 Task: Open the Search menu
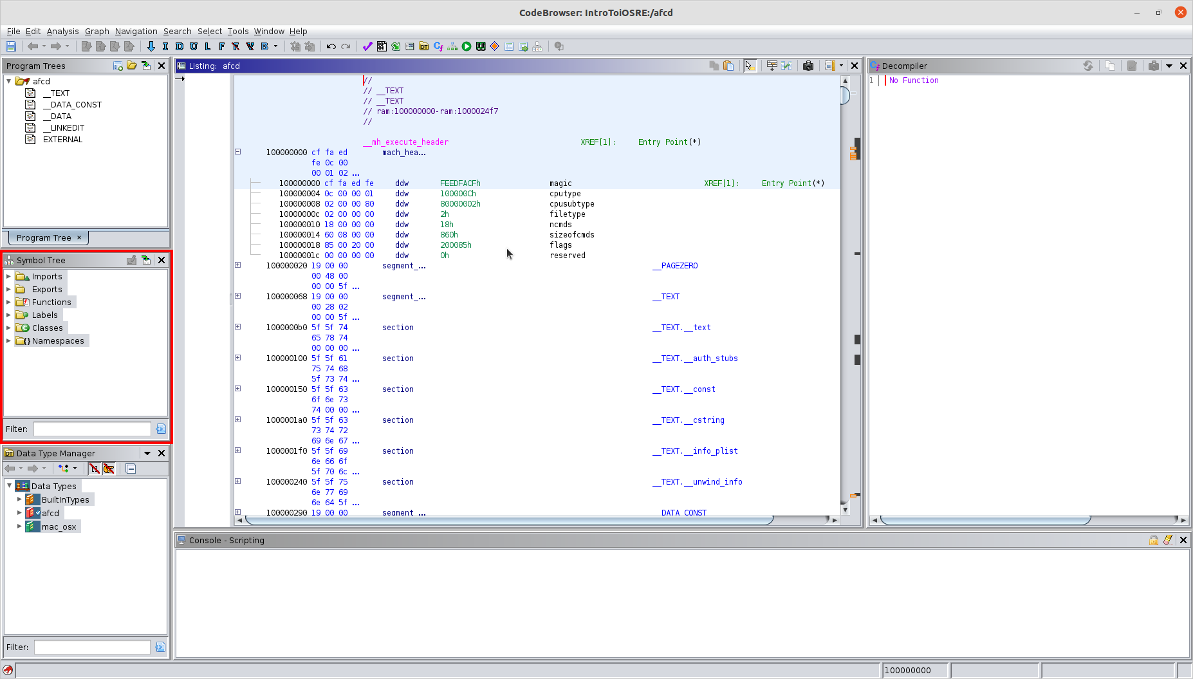[x=177, y=31]
